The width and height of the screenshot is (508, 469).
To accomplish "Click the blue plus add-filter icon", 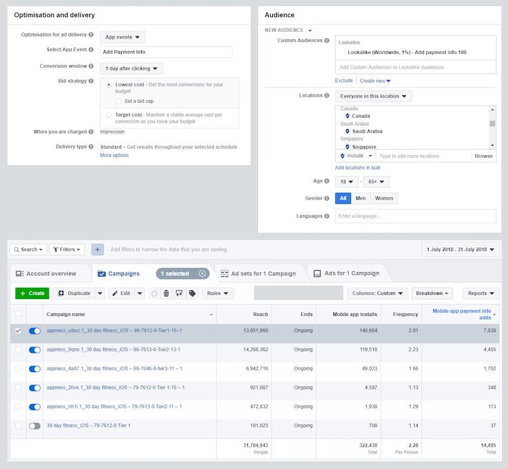I will 98,249.
